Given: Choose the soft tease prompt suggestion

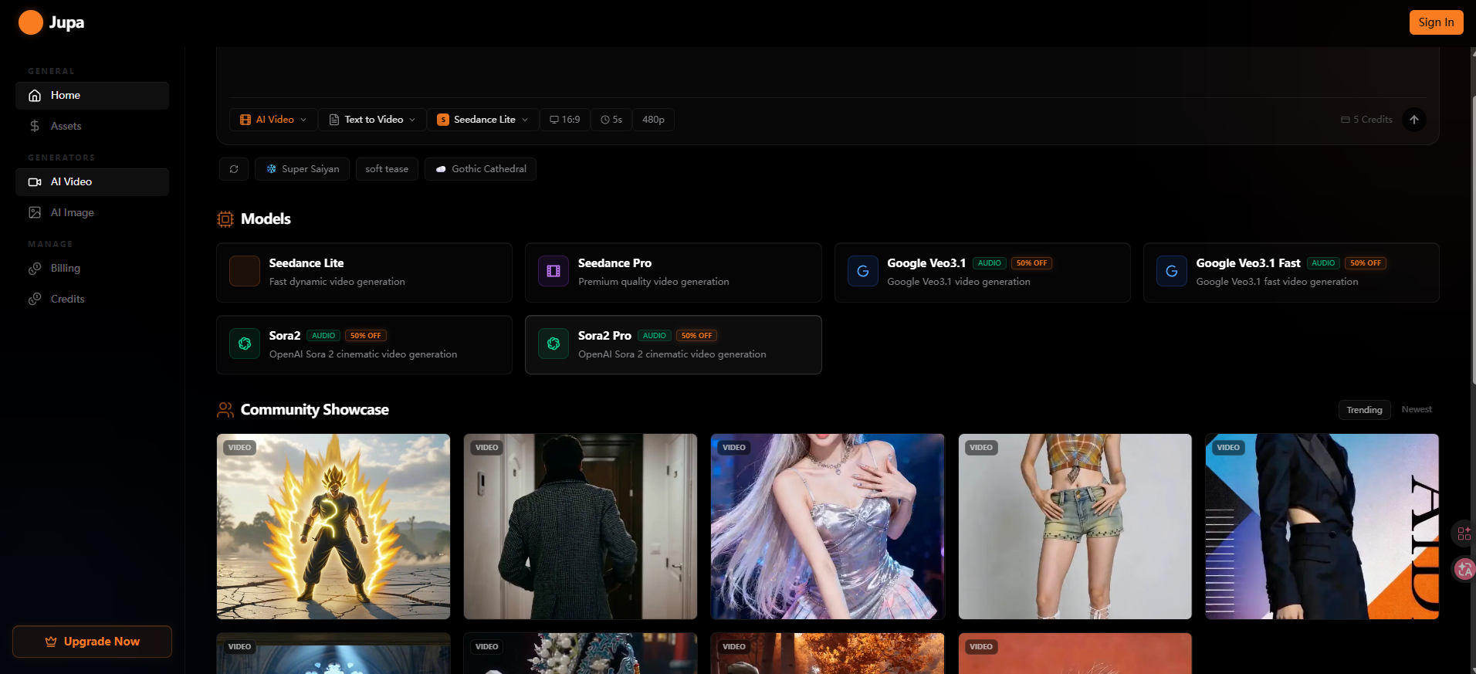Looking at the screenshot, I should (387, 169).
